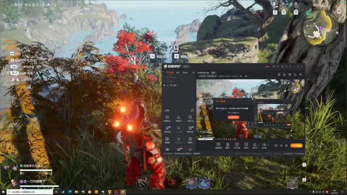The image size is (347, 195).
Task: Click the Windows taskbar search box
Action: tap(29, 192)
